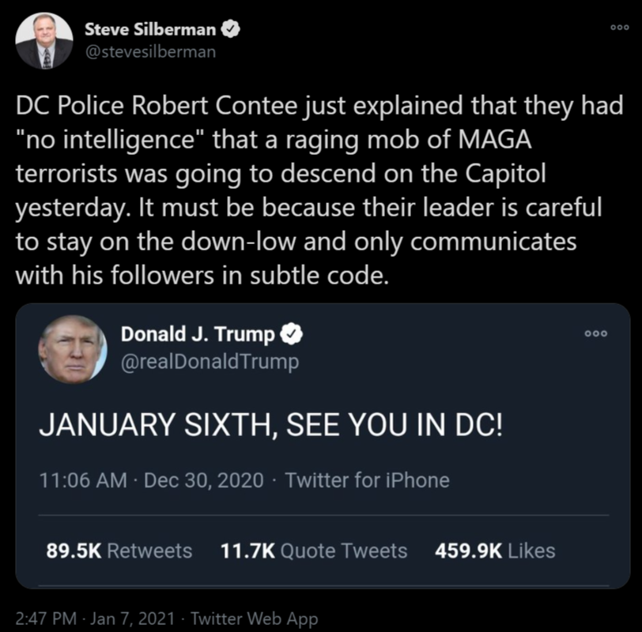Click the main tweet body about DC Police
The height and width of the screenshot is (632, 642).
pyautogui.click(x=319, y=190)
